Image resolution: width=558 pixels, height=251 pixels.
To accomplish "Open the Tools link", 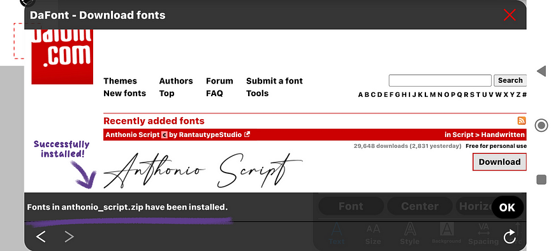I will (x=257, y=94).
